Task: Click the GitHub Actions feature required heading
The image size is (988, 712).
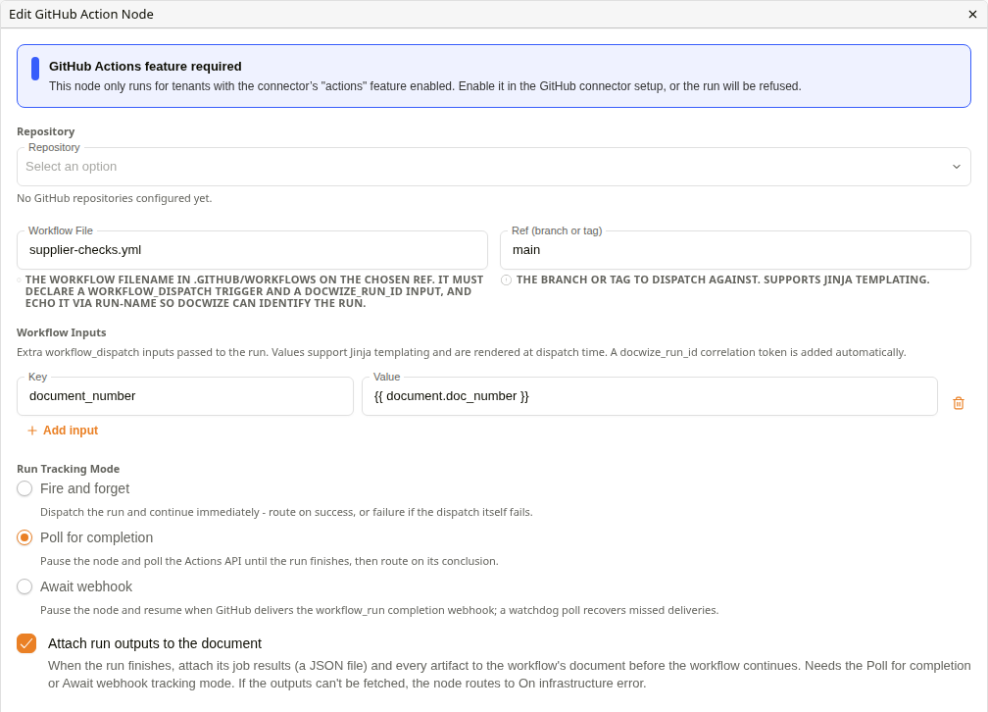Action: [x=145, y=67]
